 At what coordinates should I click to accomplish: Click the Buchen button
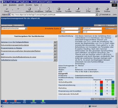(x=96, y=99)
